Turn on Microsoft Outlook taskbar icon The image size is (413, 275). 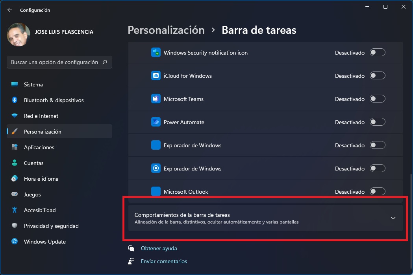point(377,191)
